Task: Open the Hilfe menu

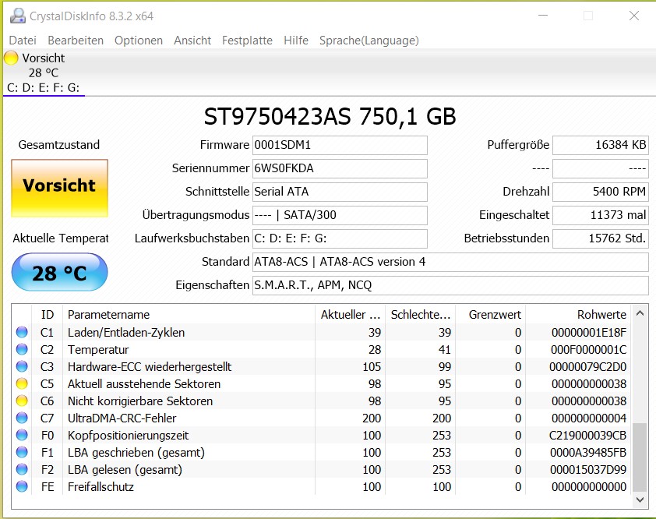Action: point(296,41)
